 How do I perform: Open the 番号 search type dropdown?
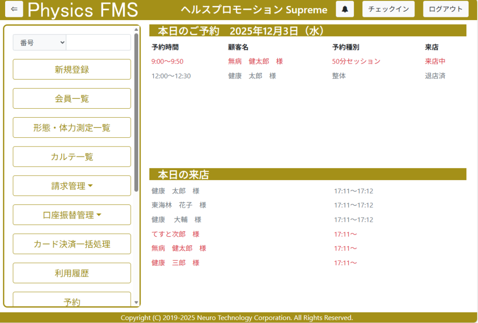click(40, 42)
